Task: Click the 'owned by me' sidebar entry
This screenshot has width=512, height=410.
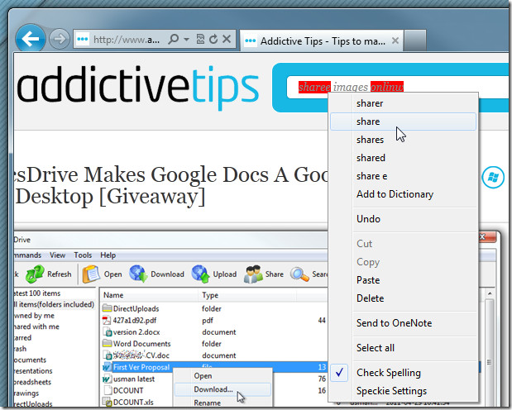Action: [35, 316]
